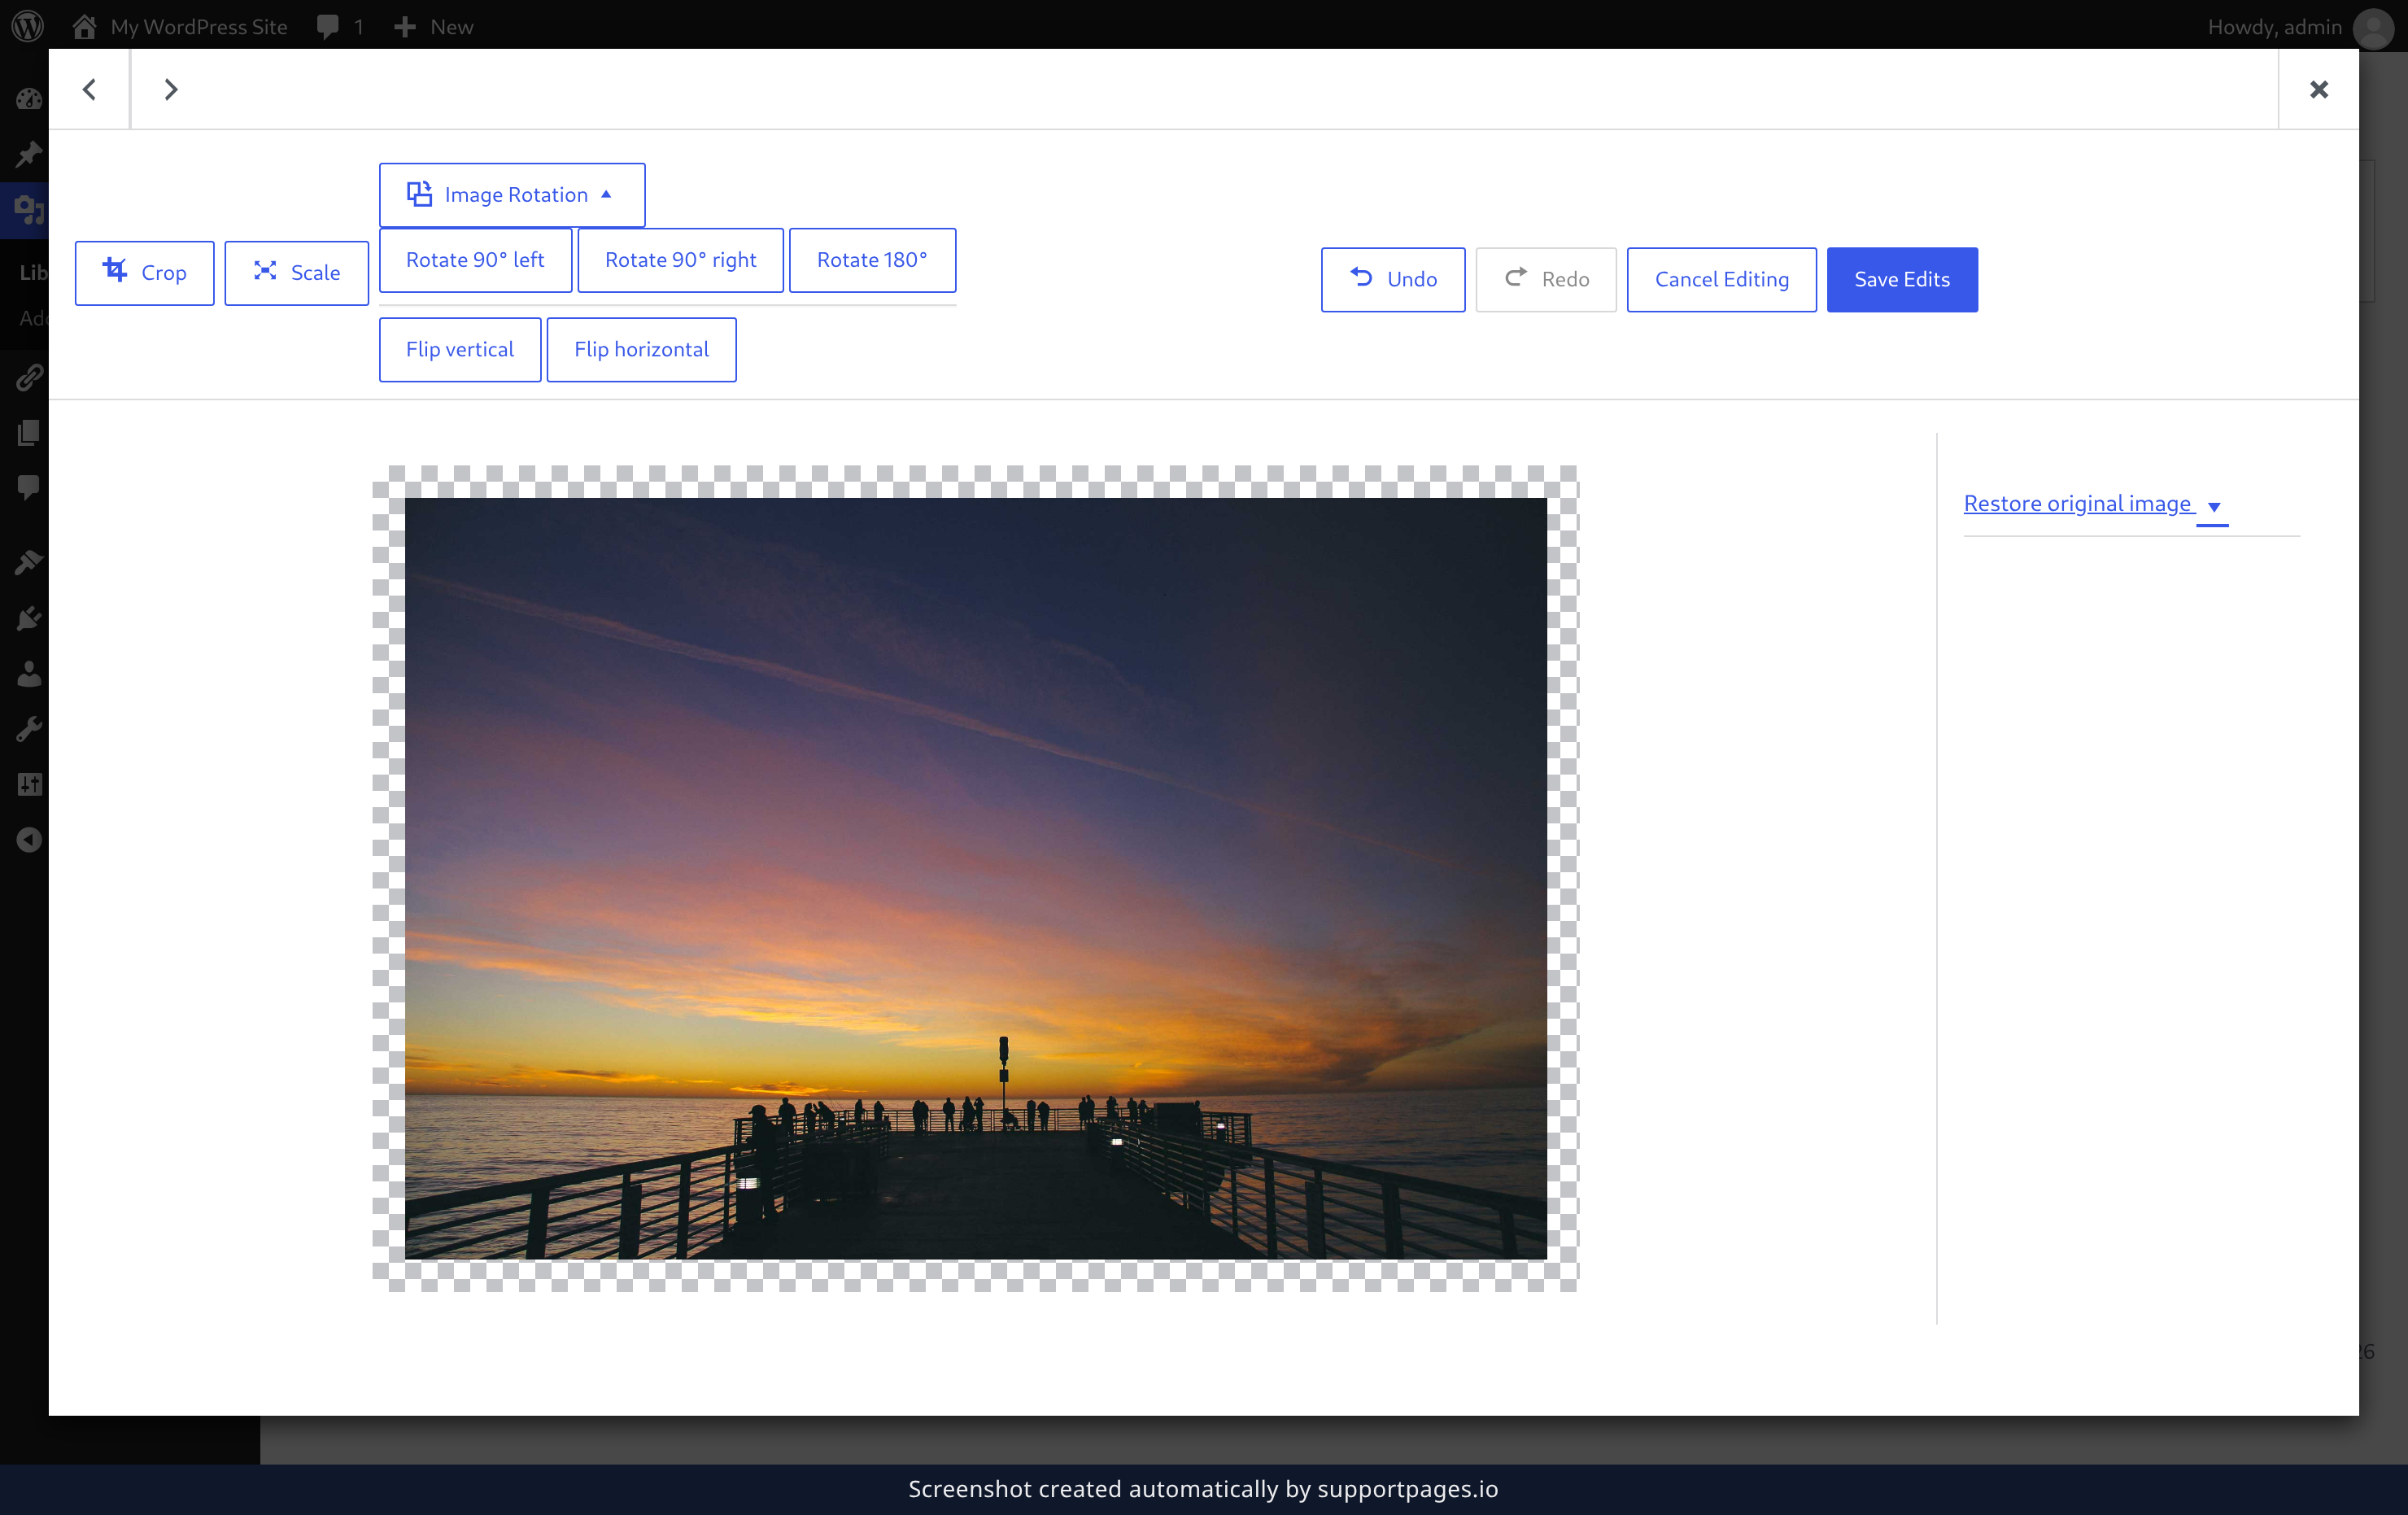Open Tools wrench sidebar icon

[28, 729]
